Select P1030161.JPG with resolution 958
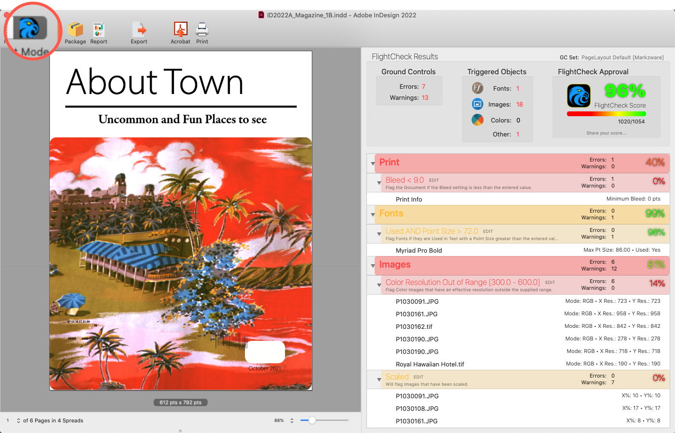Screen dimensions: 675x433 point(518,314)
